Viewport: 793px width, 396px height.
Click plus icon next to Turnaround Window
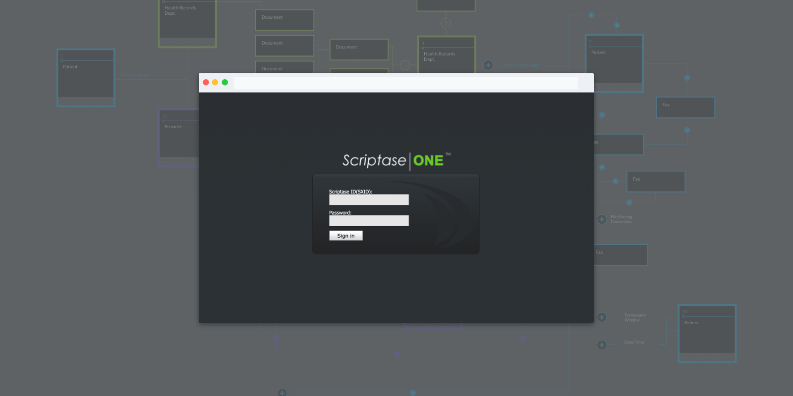click(602, 317)
